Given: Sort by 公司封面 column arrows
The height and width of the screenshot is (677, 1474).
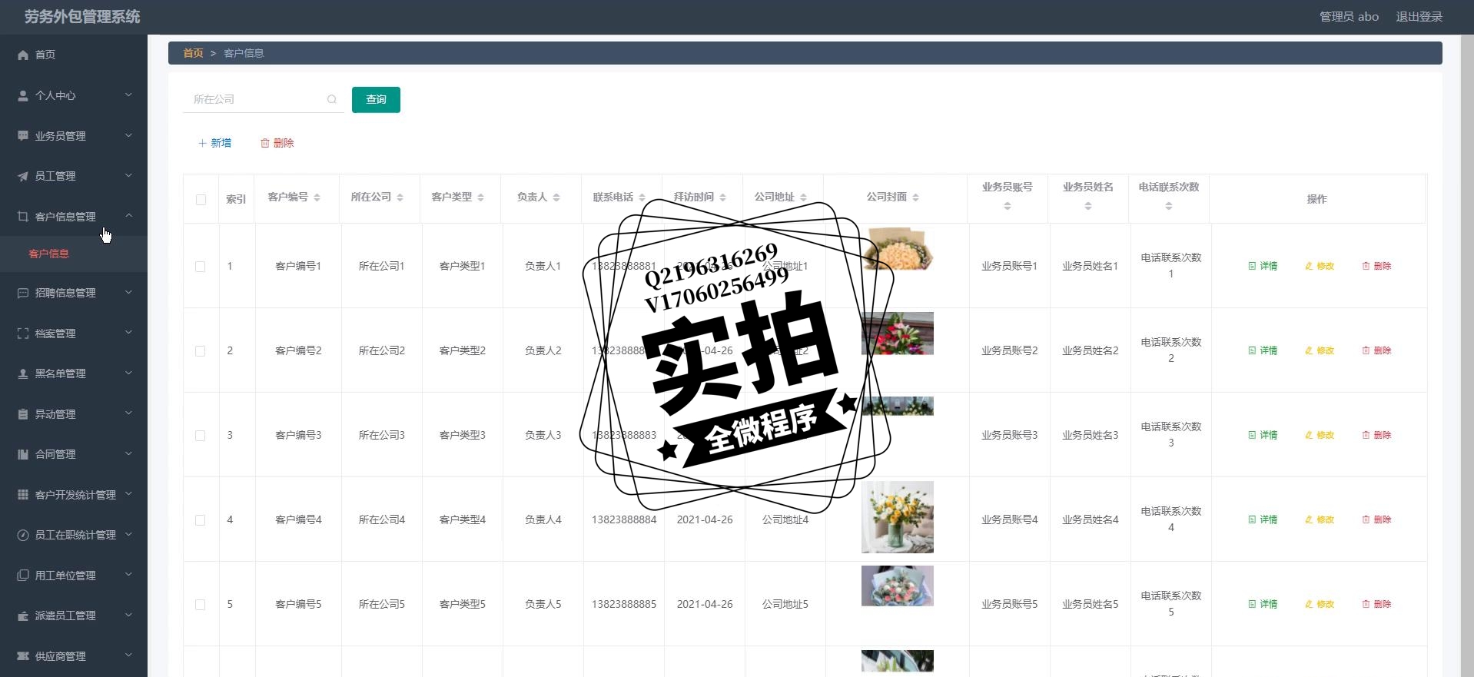Looking at the screenshot, I should [915, 197].
